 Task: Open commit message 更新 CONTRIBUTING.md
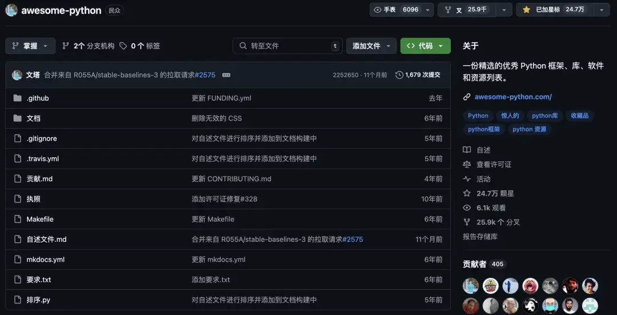231,179
